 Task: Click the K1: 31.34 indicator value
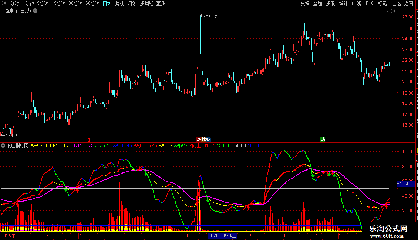tap(63, 145)
